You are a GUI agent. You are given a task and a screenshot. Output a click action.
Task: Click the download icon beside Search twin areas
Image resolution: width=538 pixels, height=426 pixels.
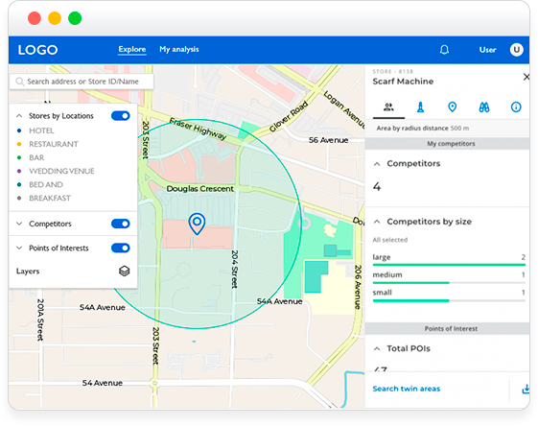click(x=526, y=389)
